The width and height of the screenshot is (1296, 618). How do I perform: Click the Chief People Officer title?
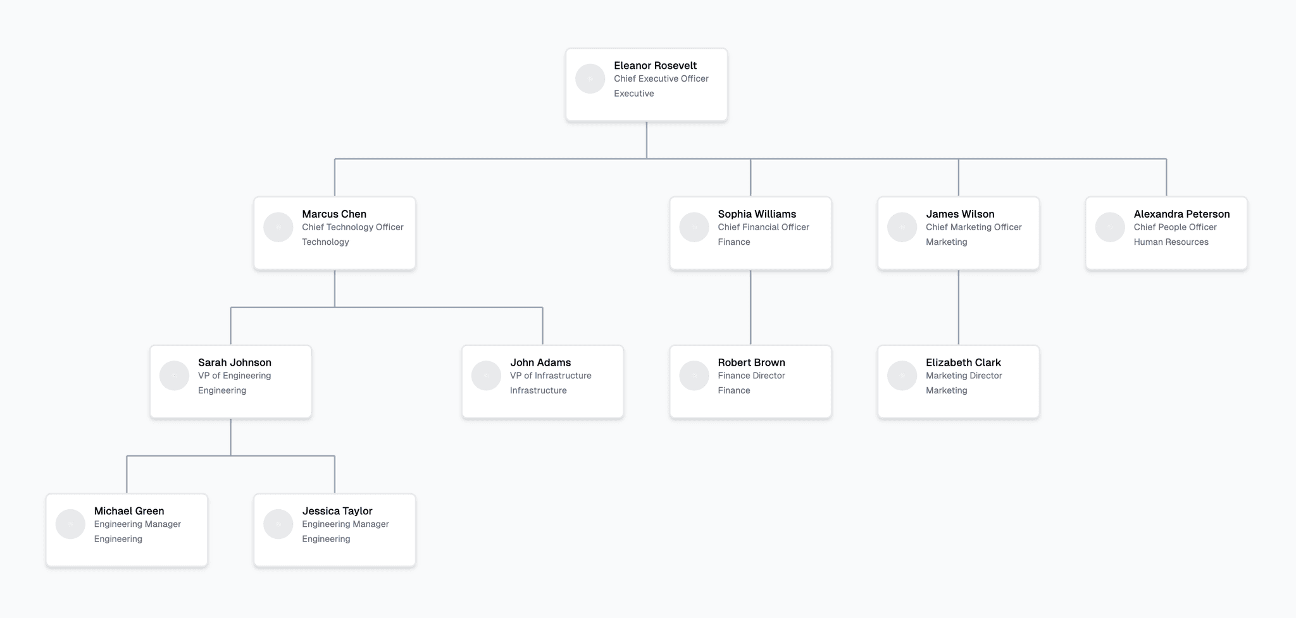pos(1175,227)
